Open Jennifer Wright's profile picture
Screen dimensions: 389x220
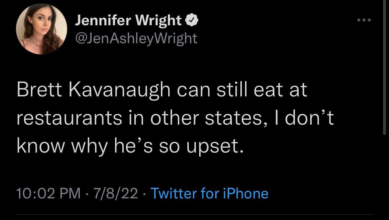[42, 29]
